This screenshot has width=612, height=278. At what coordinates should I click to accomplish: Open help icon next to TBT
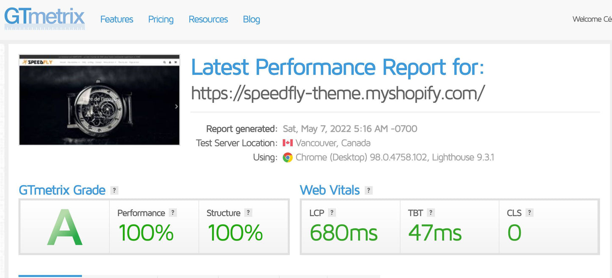[431, 213]
